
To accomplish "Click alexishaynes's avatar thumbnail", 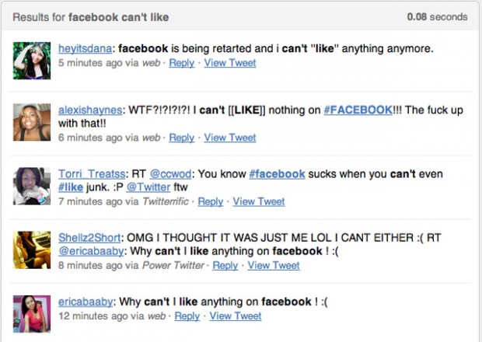I will [32, 122].
